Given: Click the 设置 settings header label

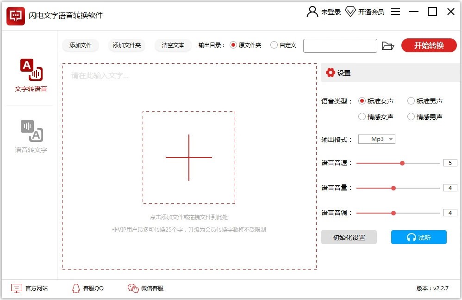Looking at the screenshot, I should pyautogui.click(x=344, y=73).
